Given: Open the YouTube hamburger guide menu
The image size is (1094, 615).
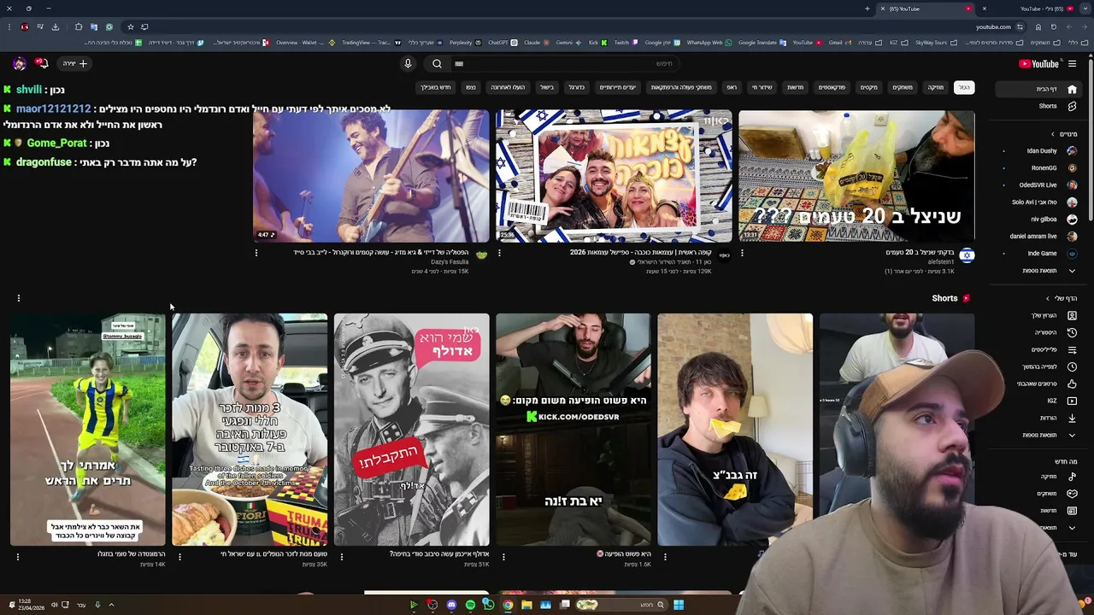Looking at the screenshot, I should [x=1072, y=63].
